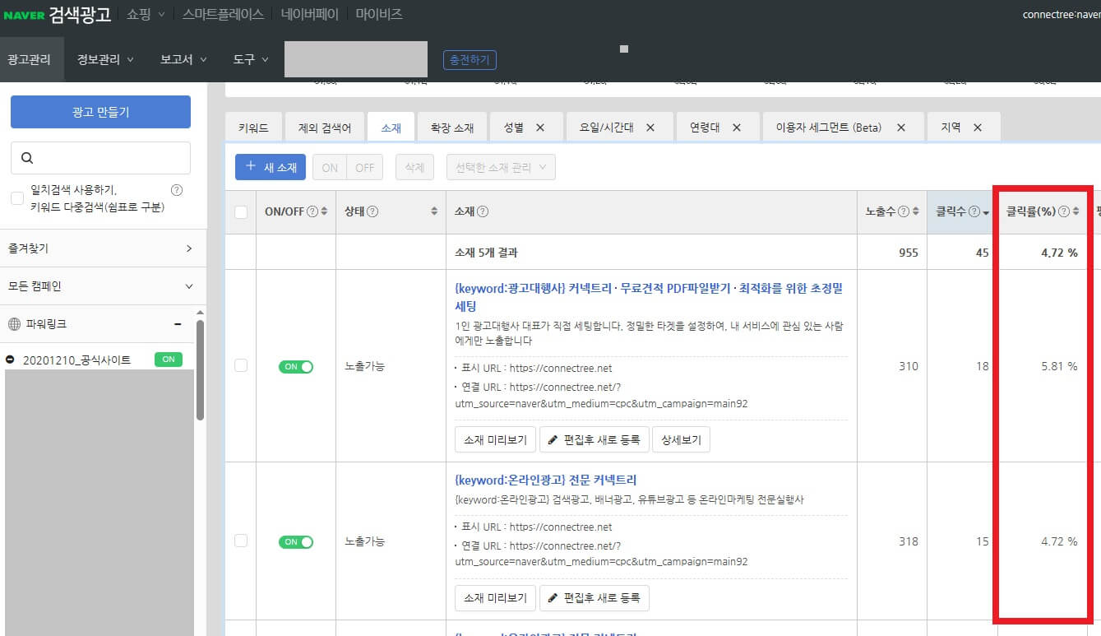The width and height of the screenshot is (1101, 636).
Task: Open the 보고서 dropdown menu
Action: coord(183,59)
